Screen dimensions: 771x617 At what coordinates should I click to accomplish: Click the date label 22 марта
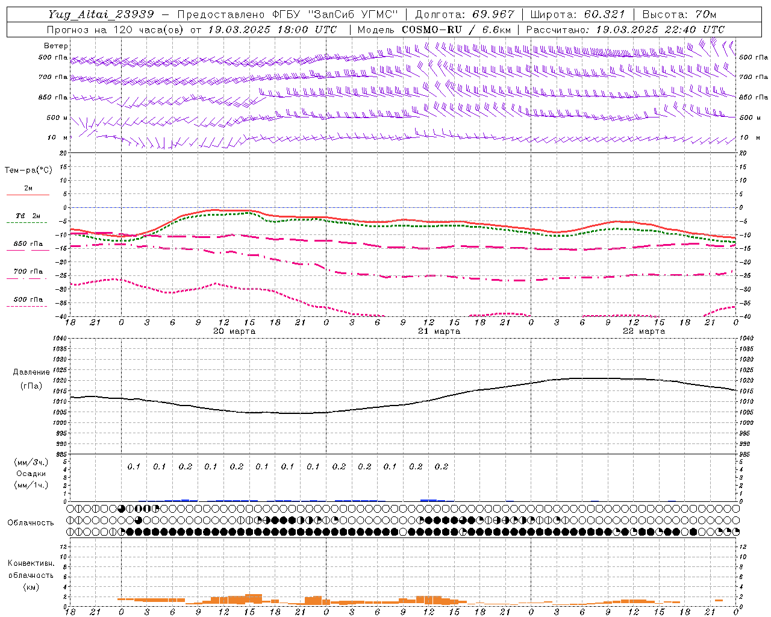(644, 331)
